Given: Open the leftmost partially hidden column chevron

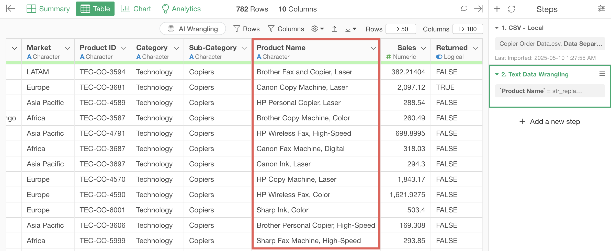Looking at the screenshot, I should [14, 48].
